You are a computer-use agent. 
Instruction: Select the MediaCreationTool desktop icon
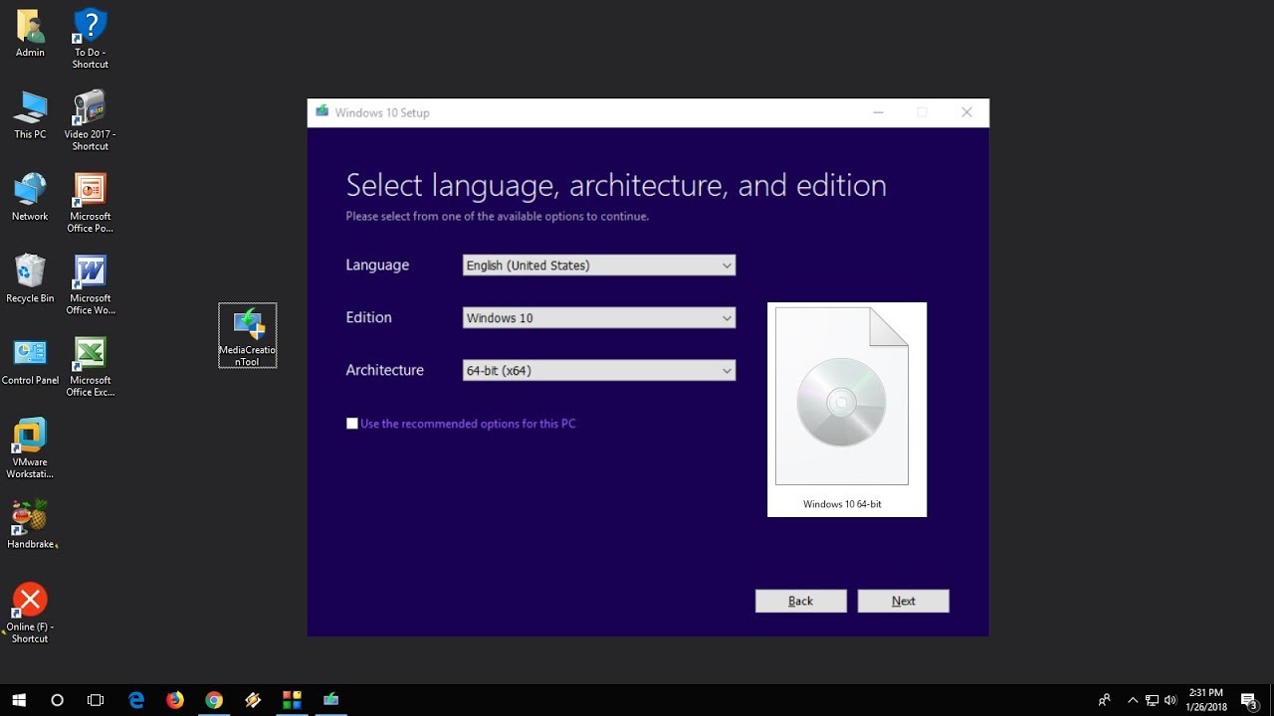pyautogui.click(x=248, y=335)
